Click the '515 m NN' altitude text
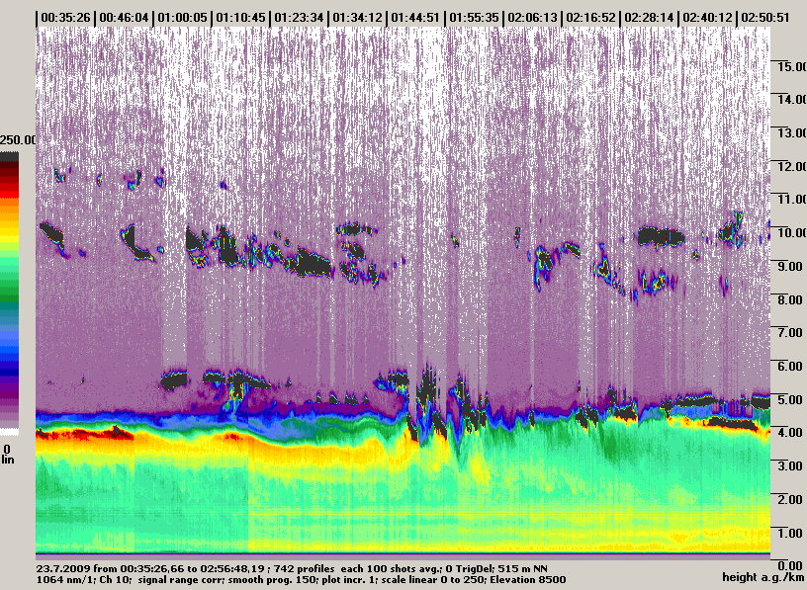Viewport: 807px width, 590px height. coord(524,569)
